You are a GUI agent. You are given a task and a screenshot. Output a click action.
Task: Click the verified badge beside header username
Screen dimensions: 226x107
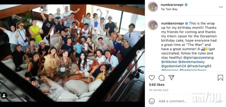click(186, 5)
